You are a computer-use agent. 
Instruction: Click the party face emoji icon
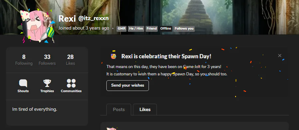pos(114,56)
